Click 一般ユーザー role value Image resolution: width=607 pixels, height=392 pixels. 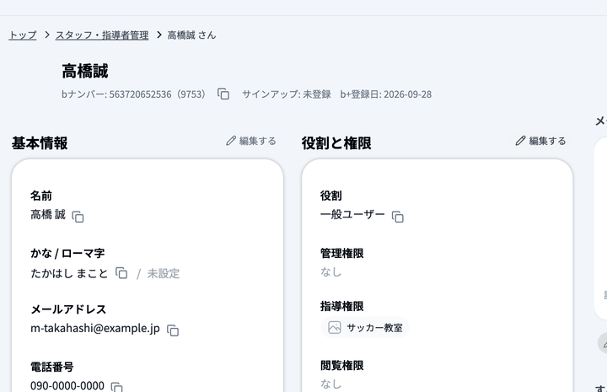(x=352, y=214)
